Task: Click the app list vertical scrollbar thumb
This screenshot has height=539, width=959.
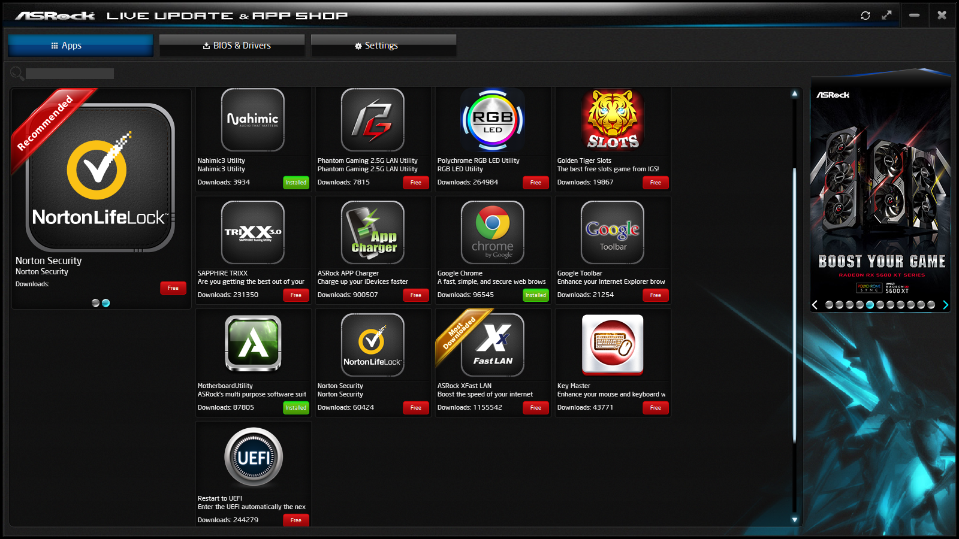Action: [795, 305]
